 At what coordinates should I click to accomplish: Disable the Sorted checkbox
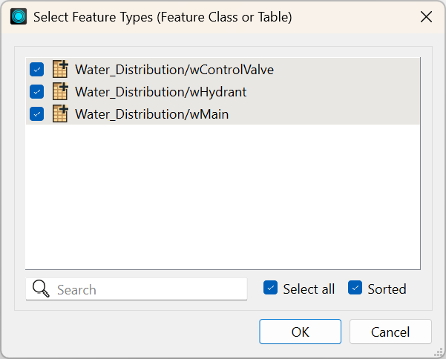click(355, 288)
